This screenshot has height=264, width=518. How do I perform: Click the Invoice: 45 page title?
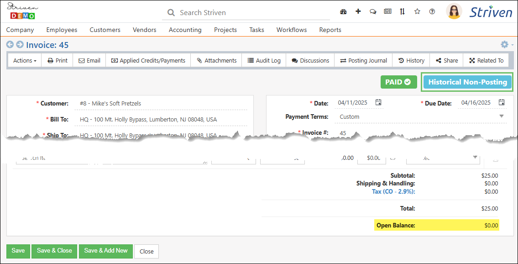(47, 45)
